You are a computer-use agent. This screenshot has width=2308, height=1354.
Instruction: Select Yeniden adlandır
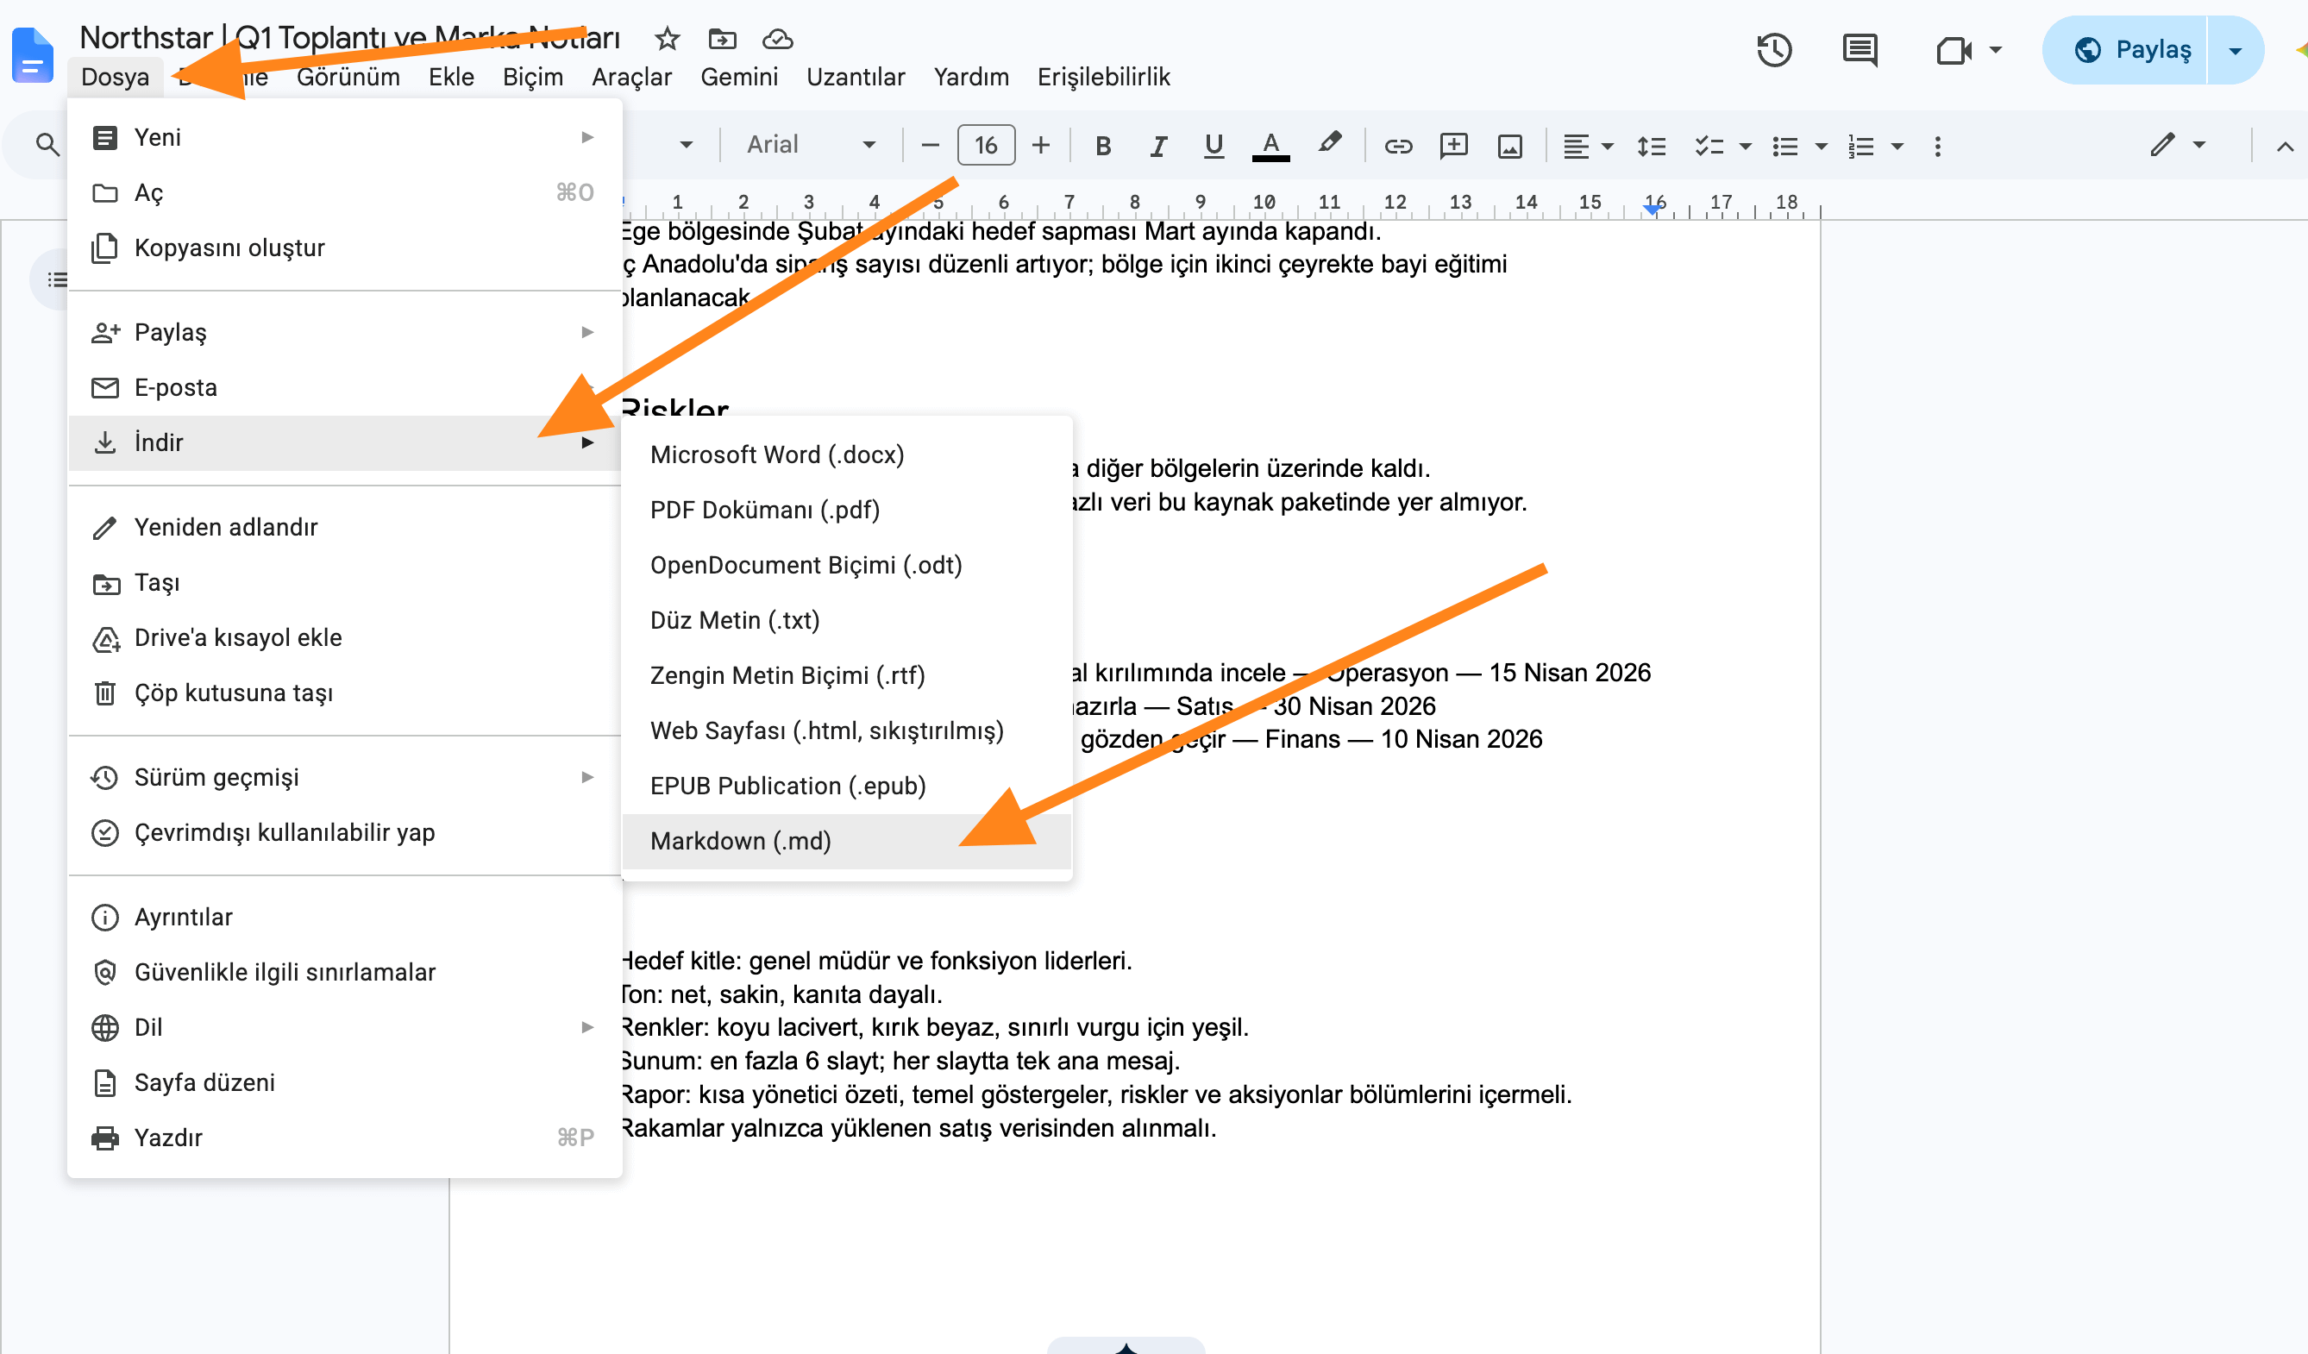[344, 527]
